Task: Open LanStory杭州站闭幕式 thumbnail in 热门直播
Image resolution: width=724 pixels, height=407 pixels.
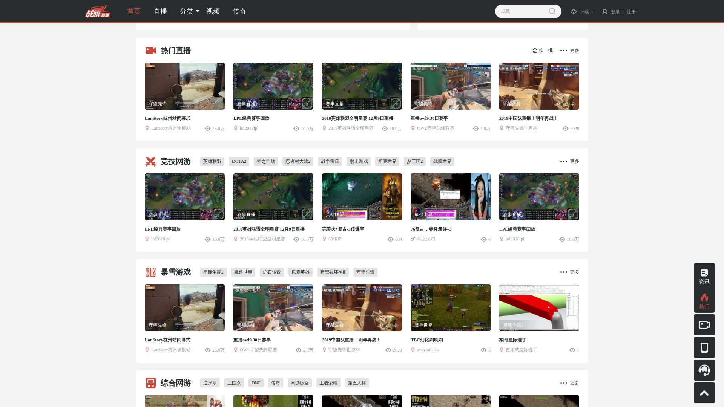Action: (185, 86)
